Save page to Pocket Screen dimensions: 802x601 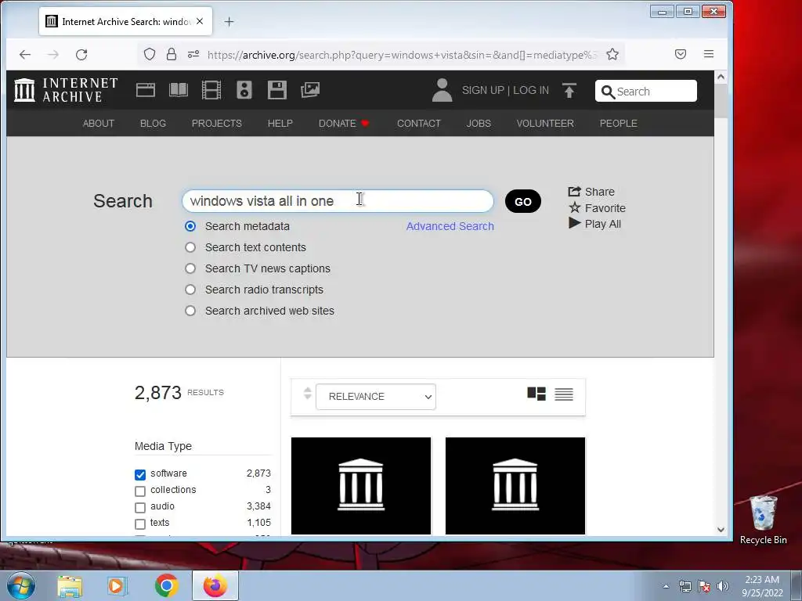click(x=681, y=54)
